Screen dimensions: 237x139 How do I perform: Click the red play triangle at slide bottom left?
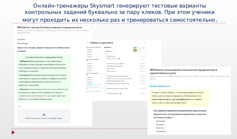(13, 132)
